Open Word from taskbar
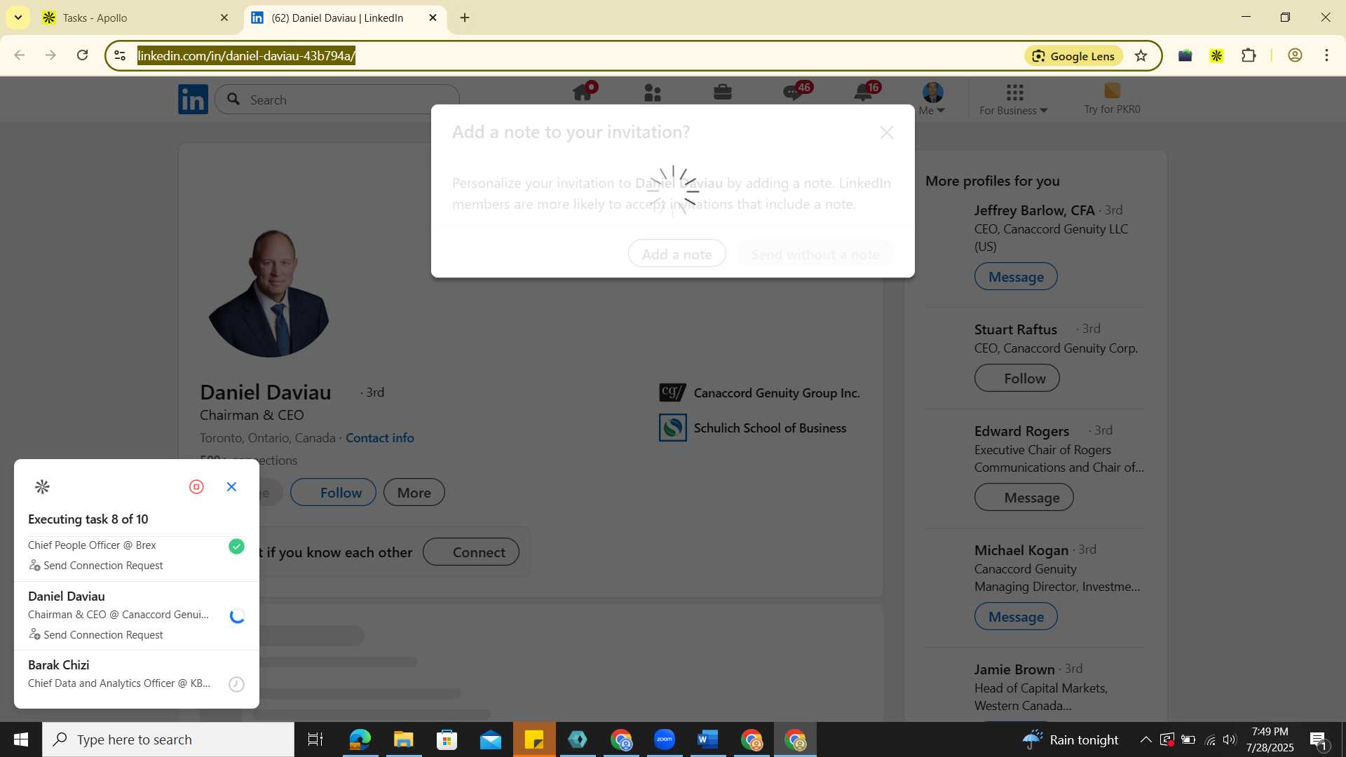 tap(708, 739)
